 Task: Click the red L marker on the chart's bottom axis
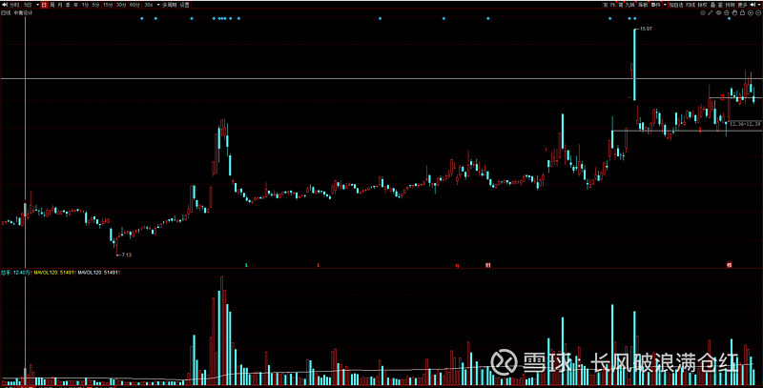pos(319,265)
